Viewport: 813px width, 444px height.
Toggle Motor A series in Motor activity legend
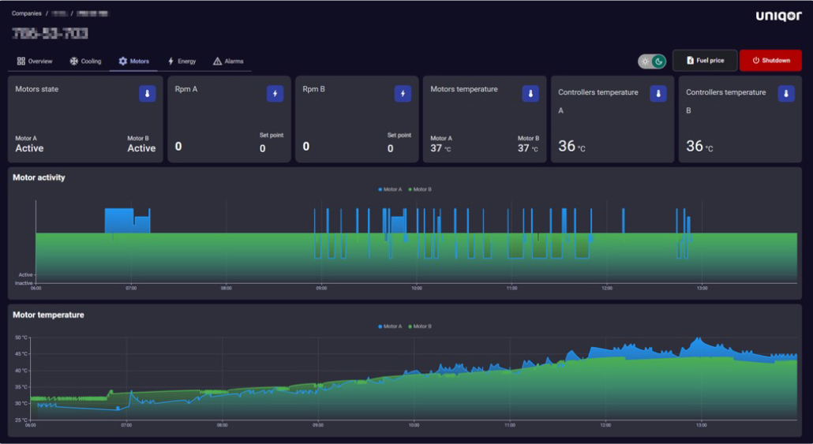point(390,189)
